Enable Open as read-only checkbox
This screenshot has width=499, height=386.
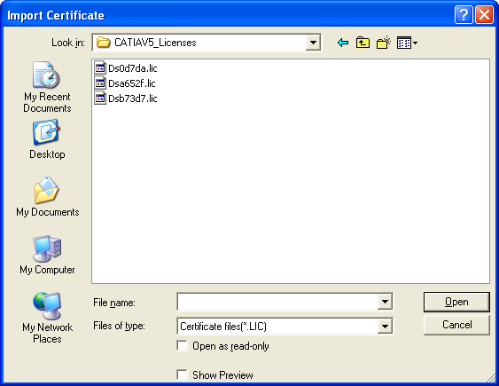182,346
